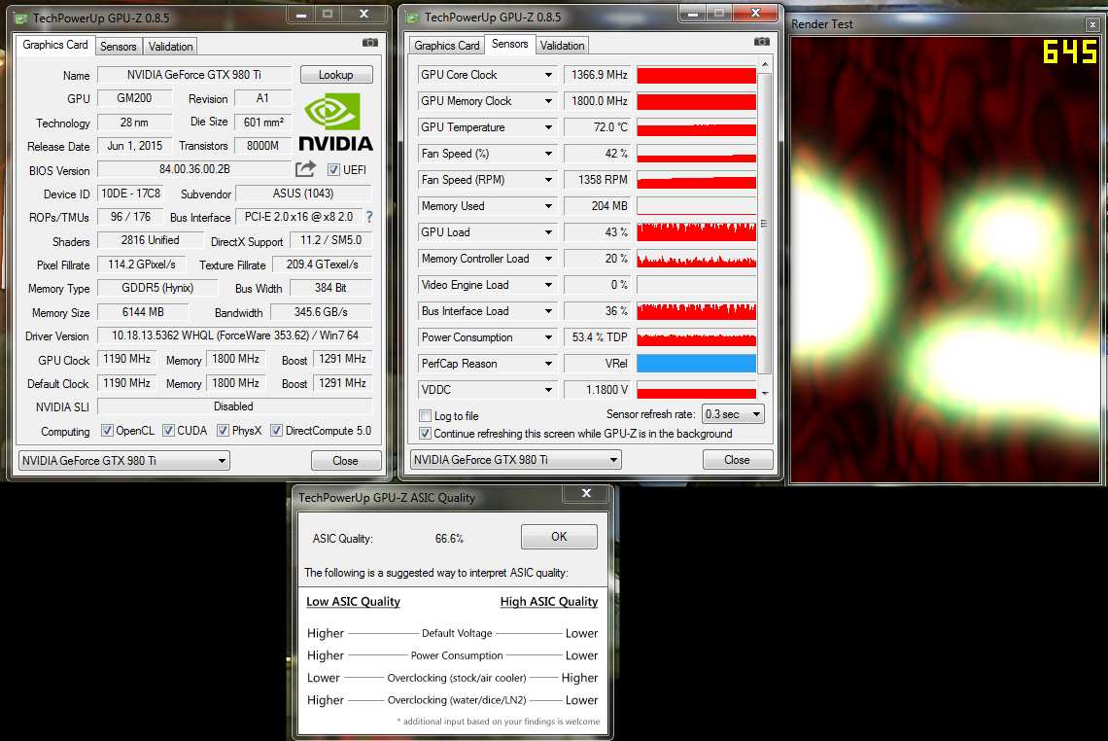Select Sensors tab in right GPU-Z window
The width and height of the screenshot is (1108, 741).
(x=509, y=44)
